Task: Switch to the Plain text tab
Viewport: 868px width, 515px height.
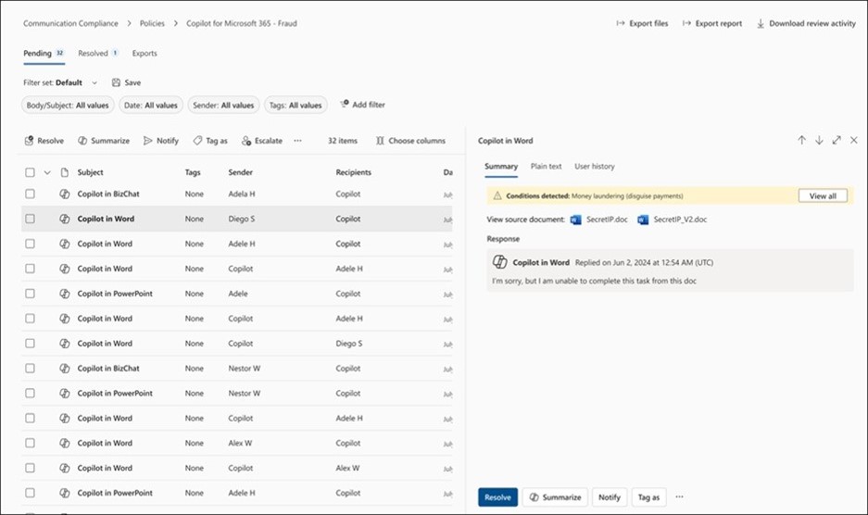Action: click(546, 166)
